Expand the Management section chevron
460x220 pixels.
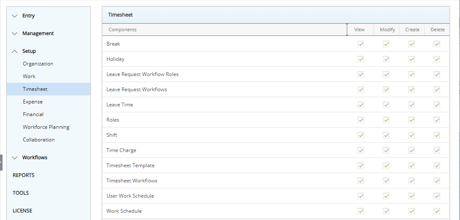15,34
